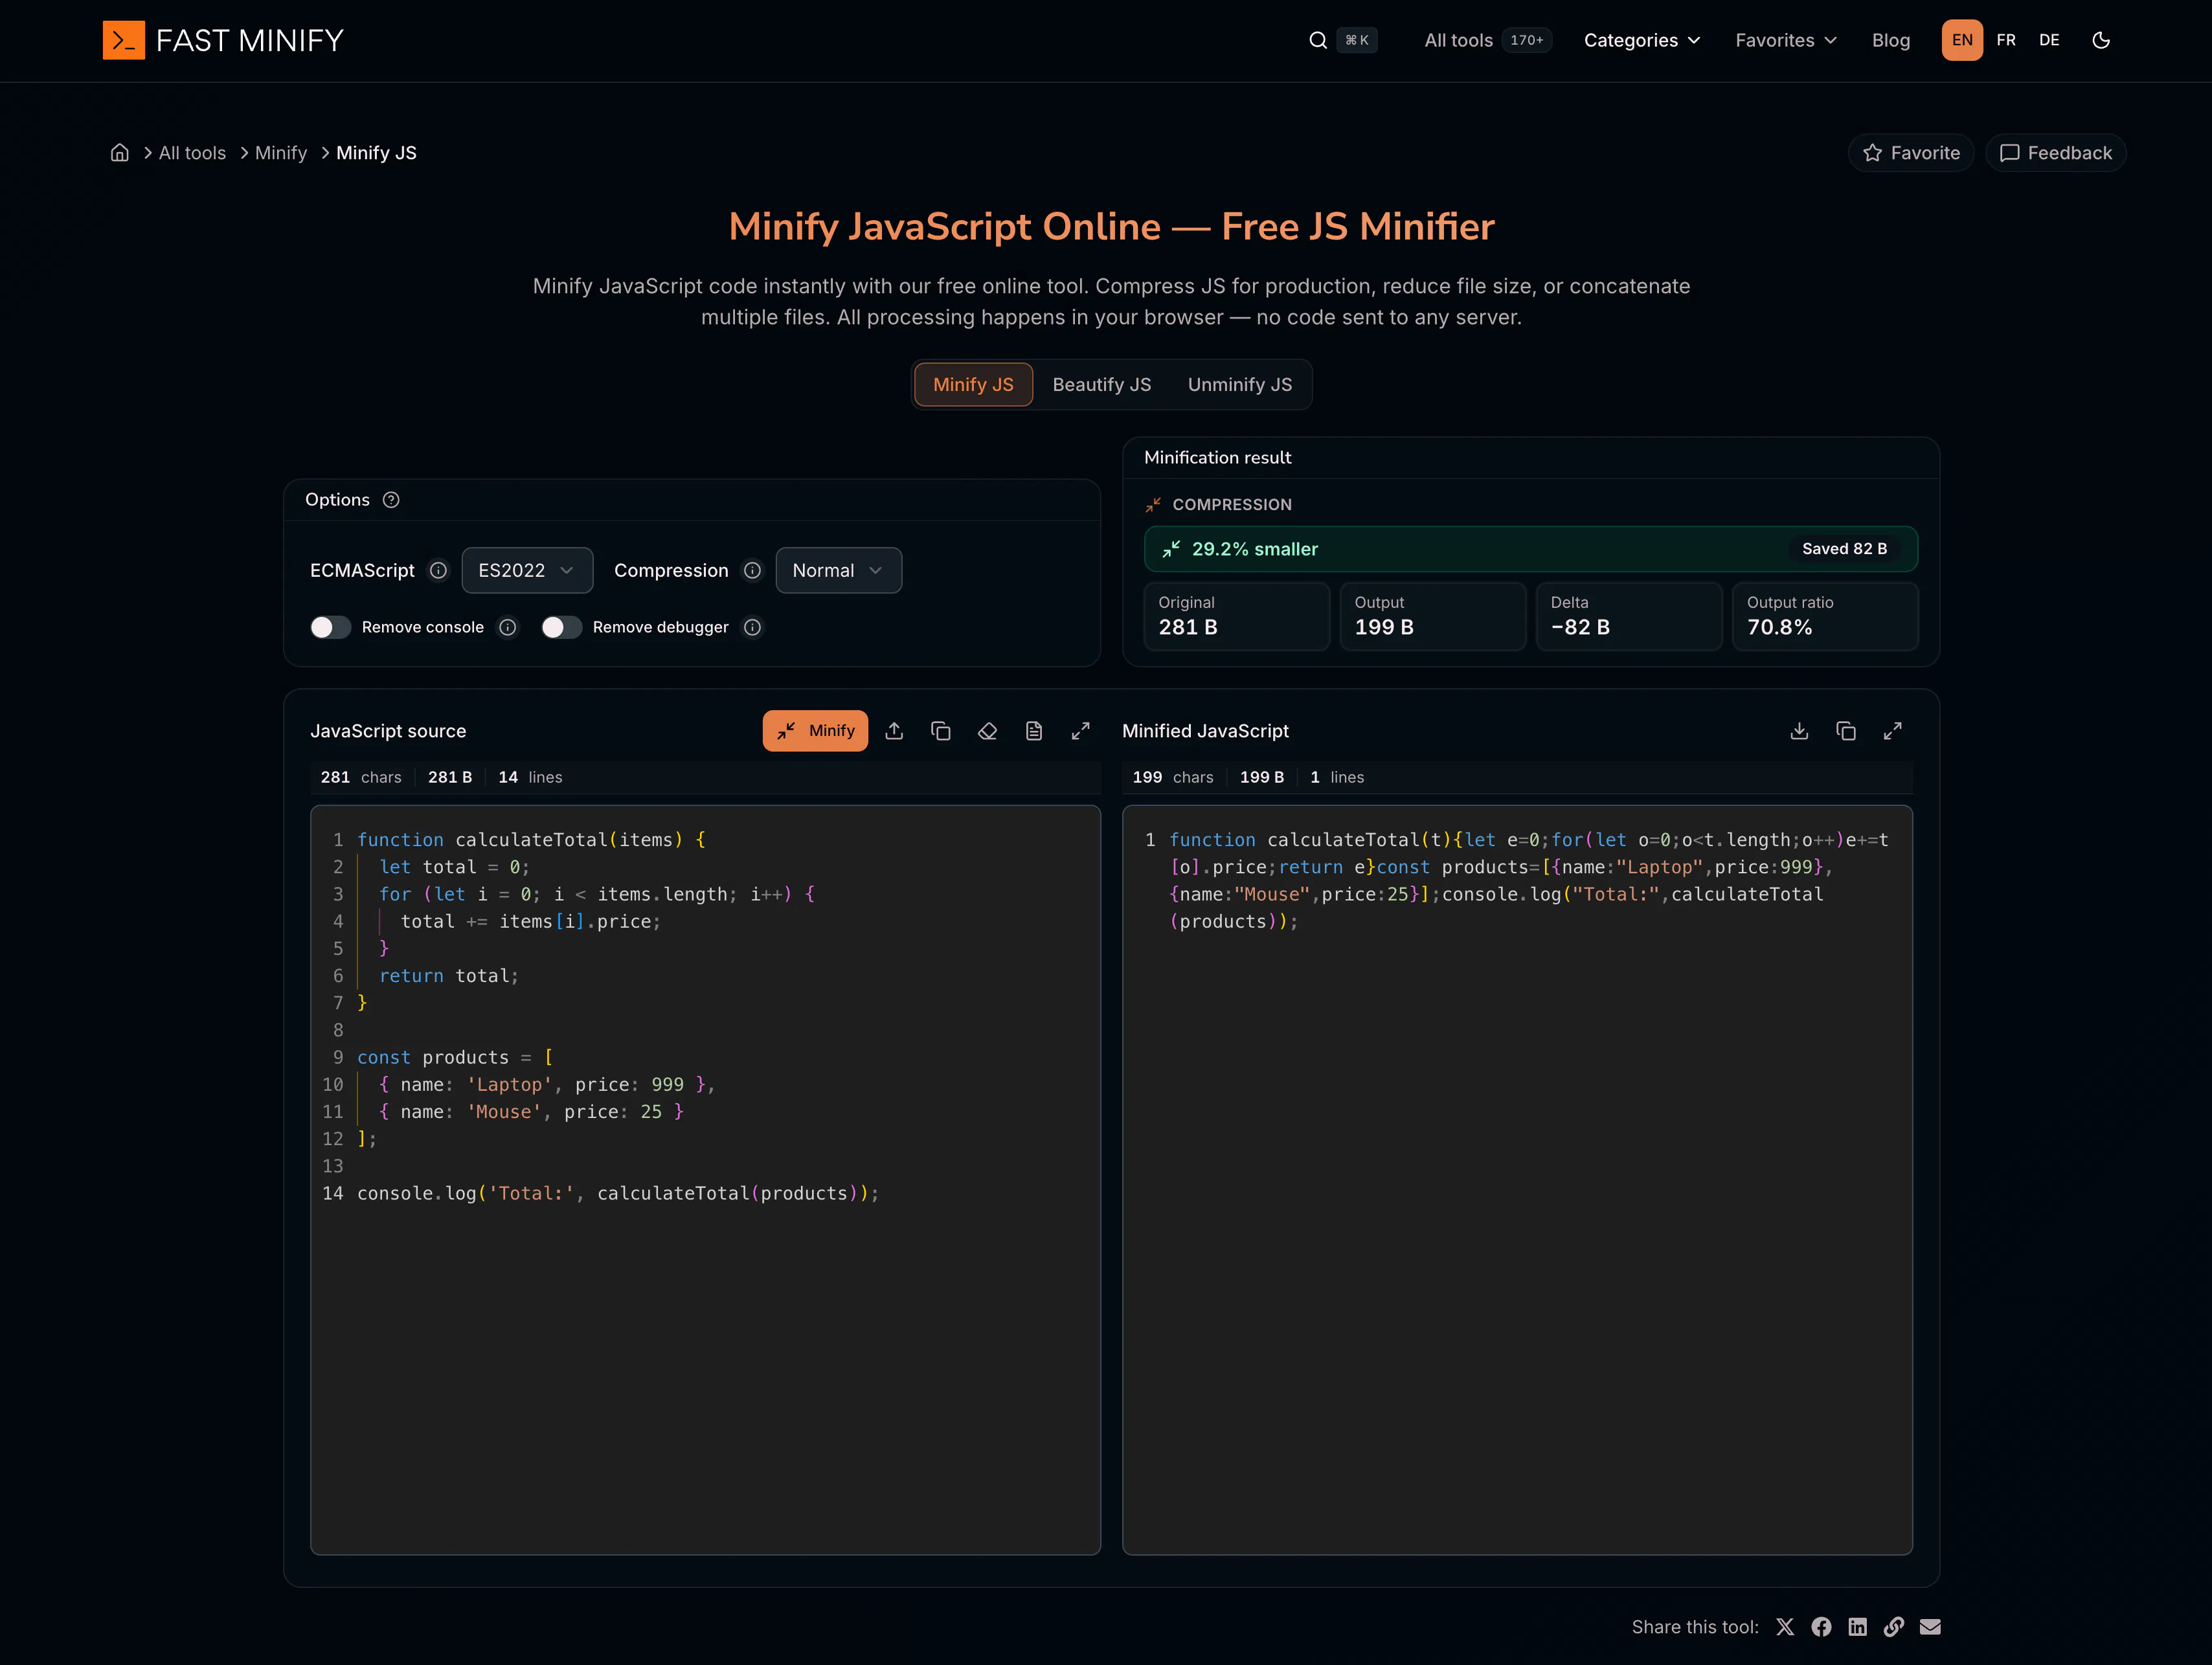Open the Feedback button
The width and height of the screenshot is (2212, 1665).
2055,153
